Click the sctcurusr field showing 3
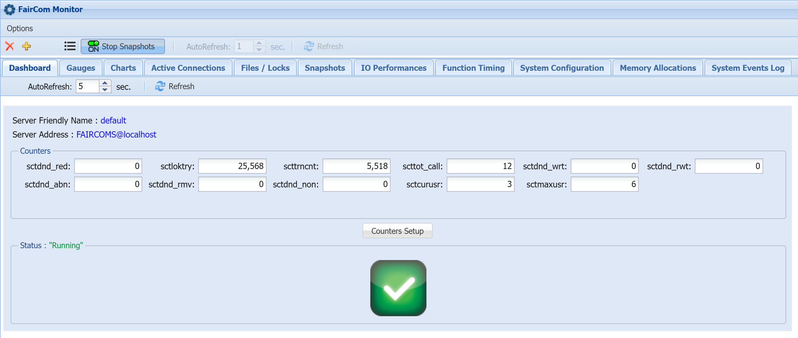Viewport: 798px width, 338px height. [481, 184]
